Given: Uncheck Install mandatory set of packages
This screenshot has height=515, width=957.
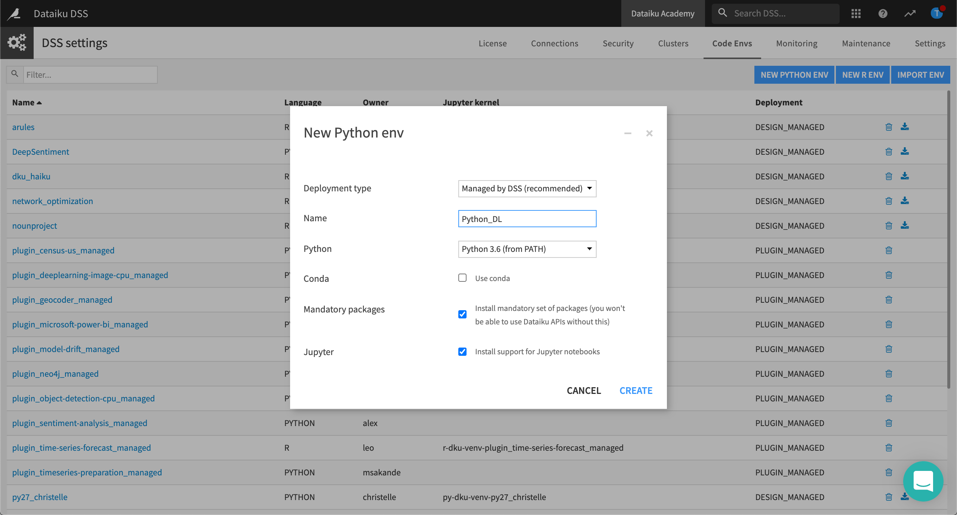Looking at the screenshot, I should (x=462, y=314).
